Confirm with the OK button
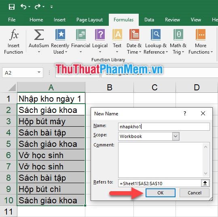This screenshot has width=218, height=217. 161,193
